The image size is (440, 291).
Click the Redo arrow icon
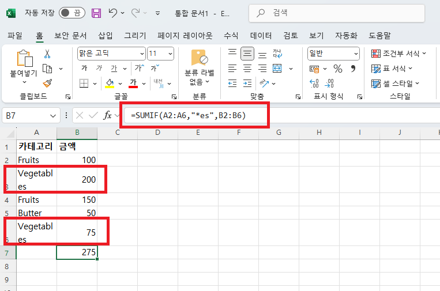(x=136, y=13)
